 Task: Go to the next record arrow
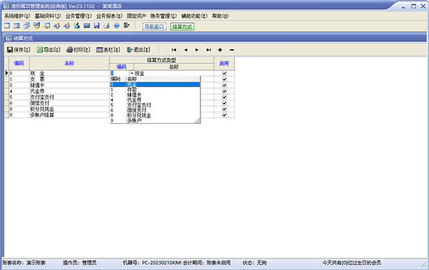point(197,50)
